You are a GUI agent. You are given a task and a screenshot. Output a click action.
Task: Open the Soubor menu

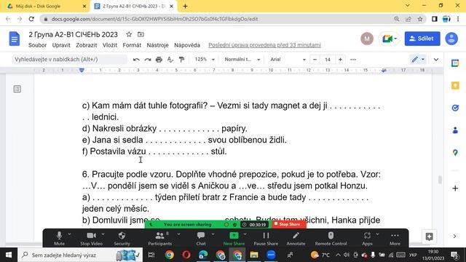click(37, 45)
